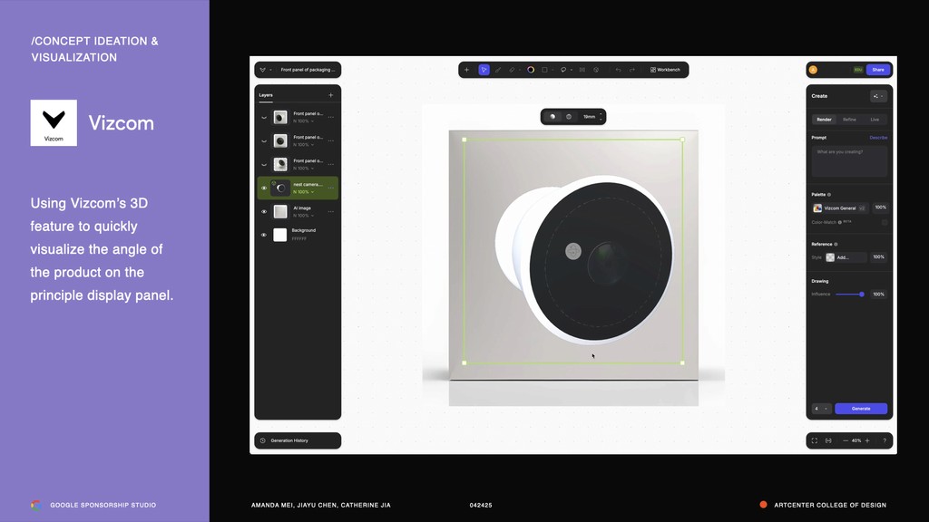Click the Describe link
Viewport: 929px width, 522px height.
pos(878,138)
